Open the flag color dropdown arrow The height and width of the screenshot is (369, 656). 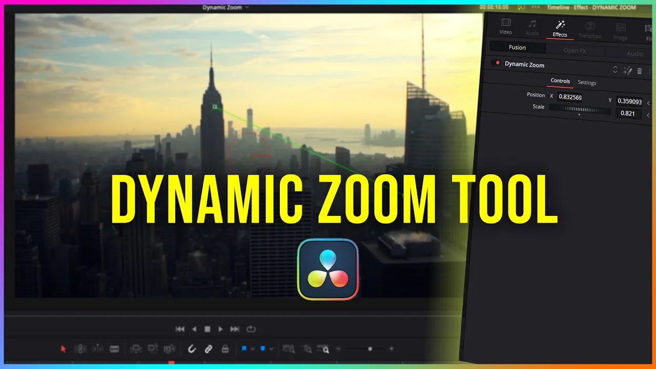tap(253, 348)
